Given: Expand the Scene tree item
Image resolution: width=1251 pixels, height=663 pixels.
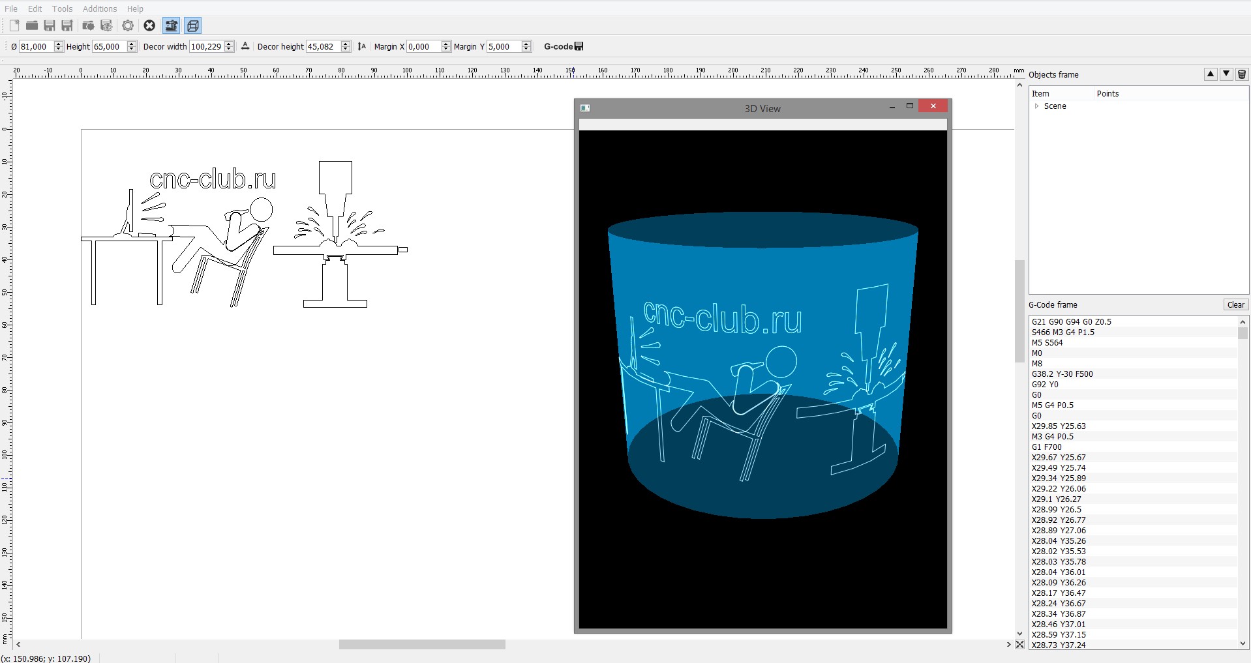Looking at the screenshot, I should (x=1036, y=106).
